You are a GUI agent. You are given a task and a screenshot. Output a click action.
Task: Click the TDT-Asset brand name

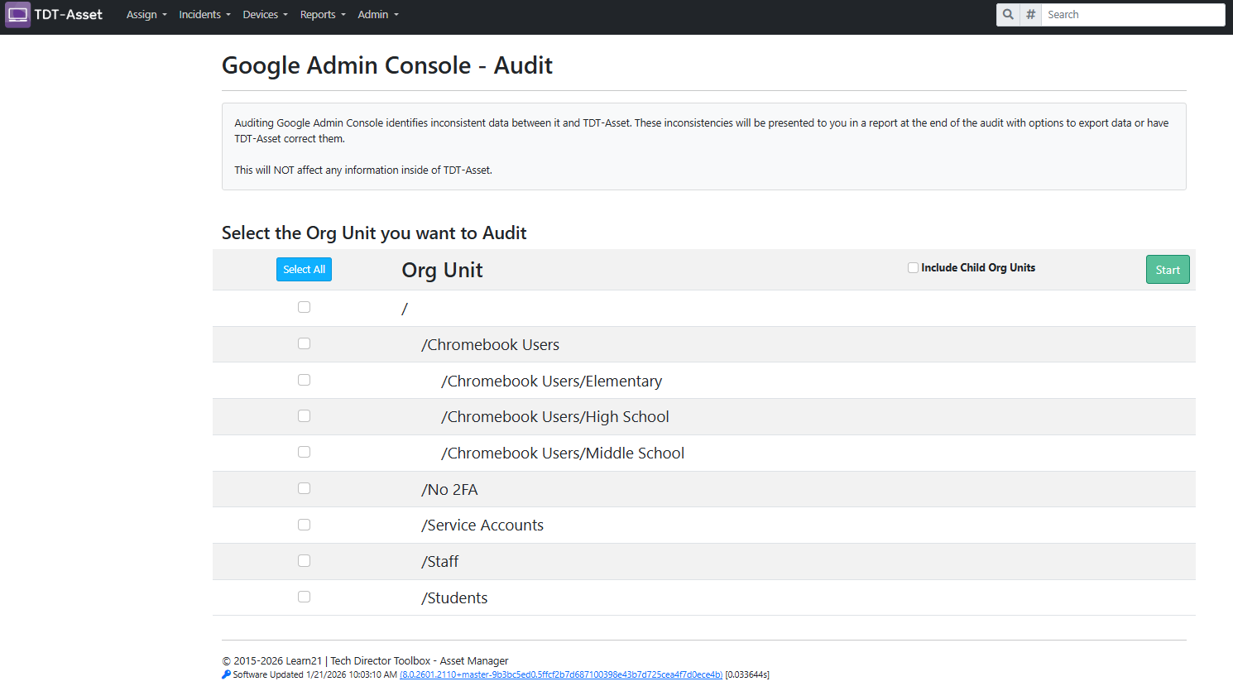coord(69,15)
